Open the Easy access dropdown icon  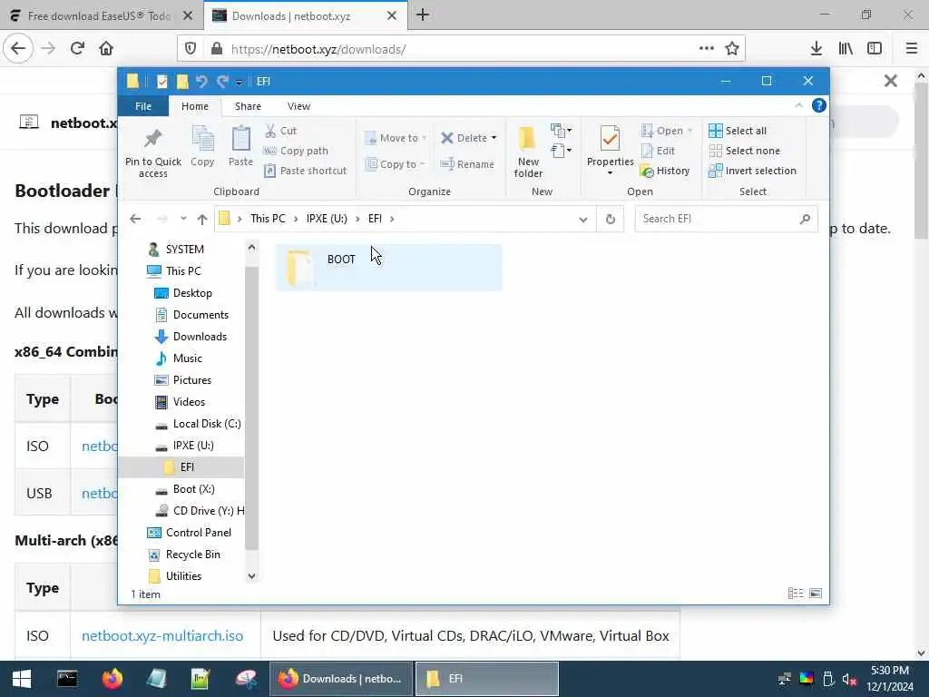pyautogui.click(x=561, y=151)
